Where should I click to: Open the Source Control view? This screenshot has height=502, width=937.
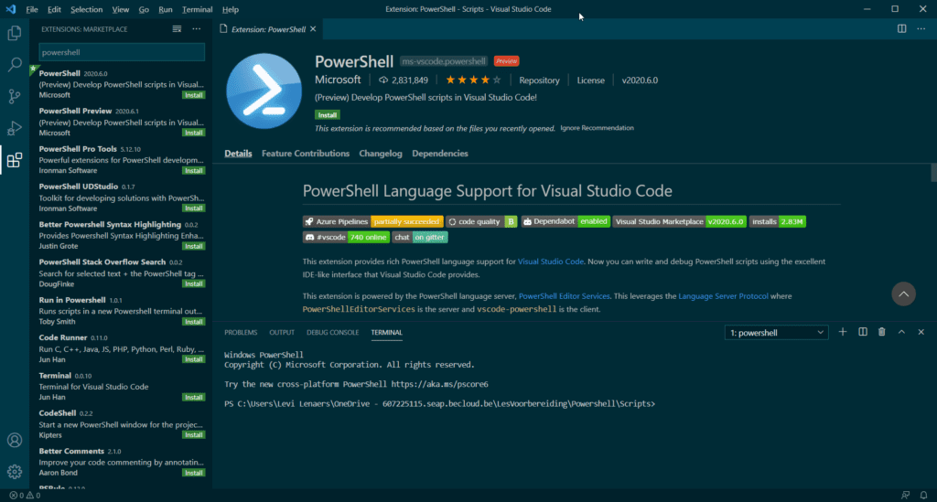pos(15,96)
